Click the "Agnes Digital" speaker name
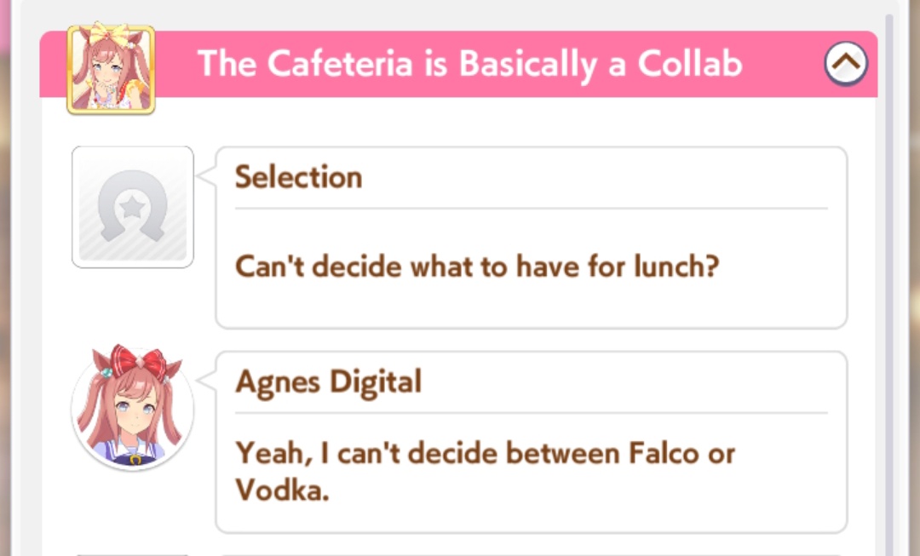 pos(328,381)
